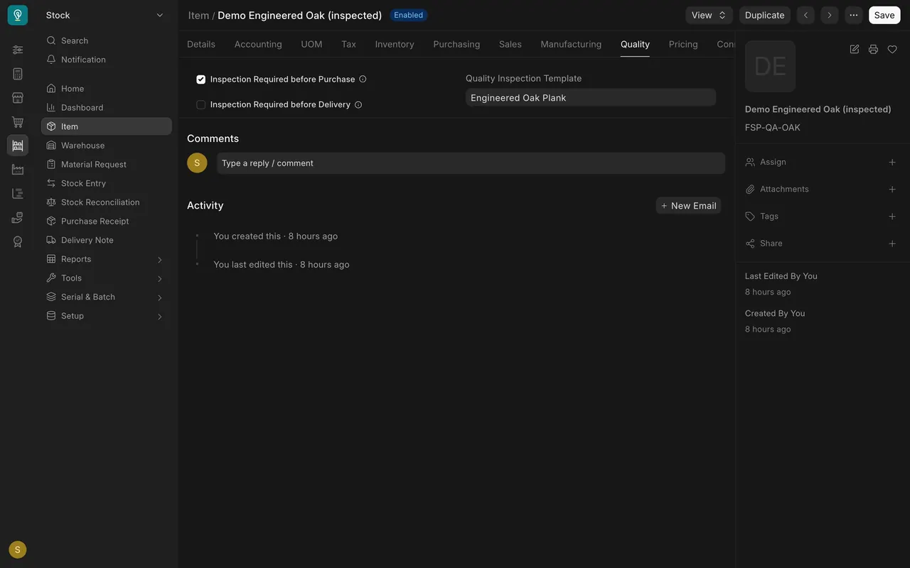Add an assignee with Assign plus icon
Viewport: 910px width, 568px height.
892,163
